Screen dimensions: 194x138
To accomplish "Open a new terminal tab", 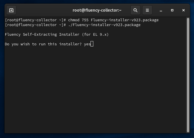I will point(11,10).
